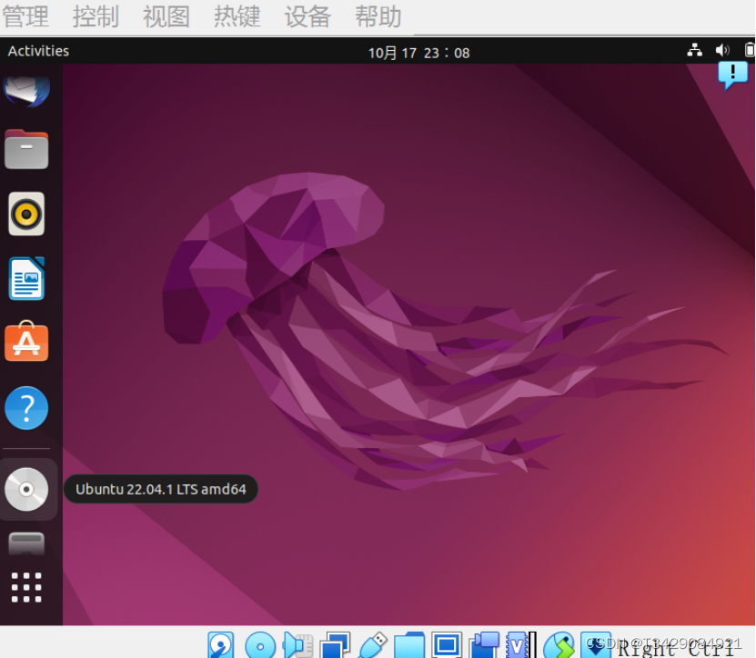The height and width of the screenshot is (658, 756).
Task: Click the optical disc status icon
Action: 260,645
